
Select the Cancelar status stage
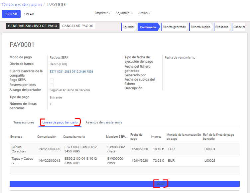pos(239,27)
